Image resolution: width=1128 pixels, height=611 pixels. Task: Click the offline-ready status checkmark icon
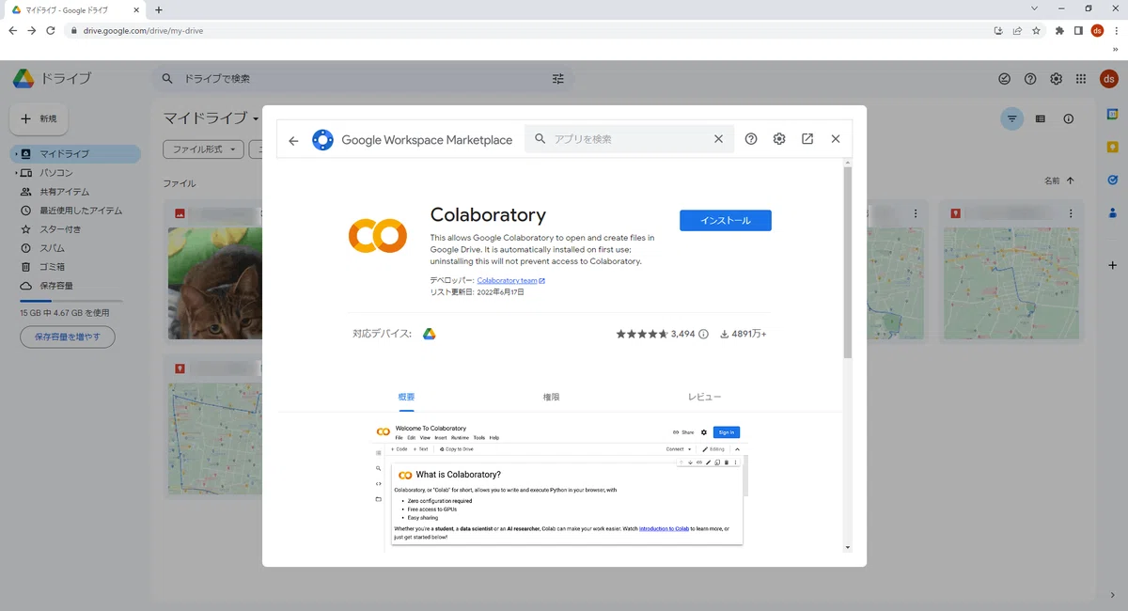tap(1004, 79)
